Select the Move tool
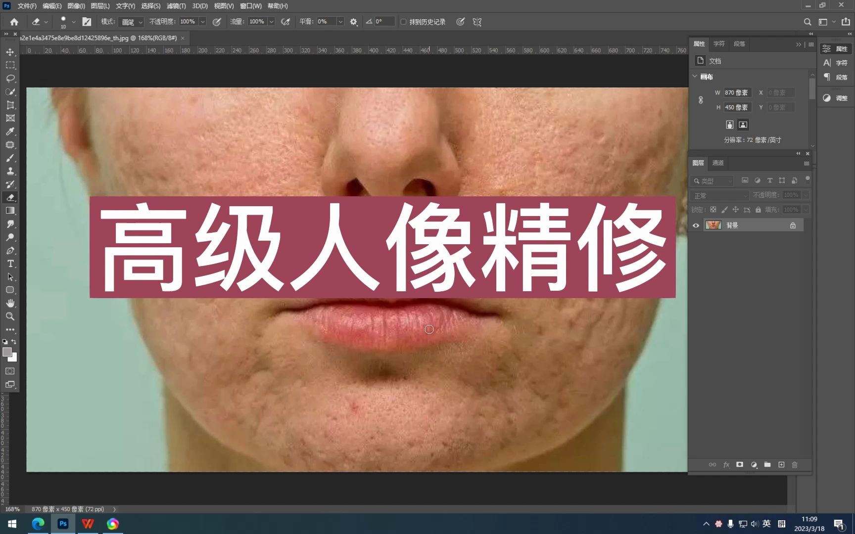Viewport: 855px width, 534px height. pos(10,51)
